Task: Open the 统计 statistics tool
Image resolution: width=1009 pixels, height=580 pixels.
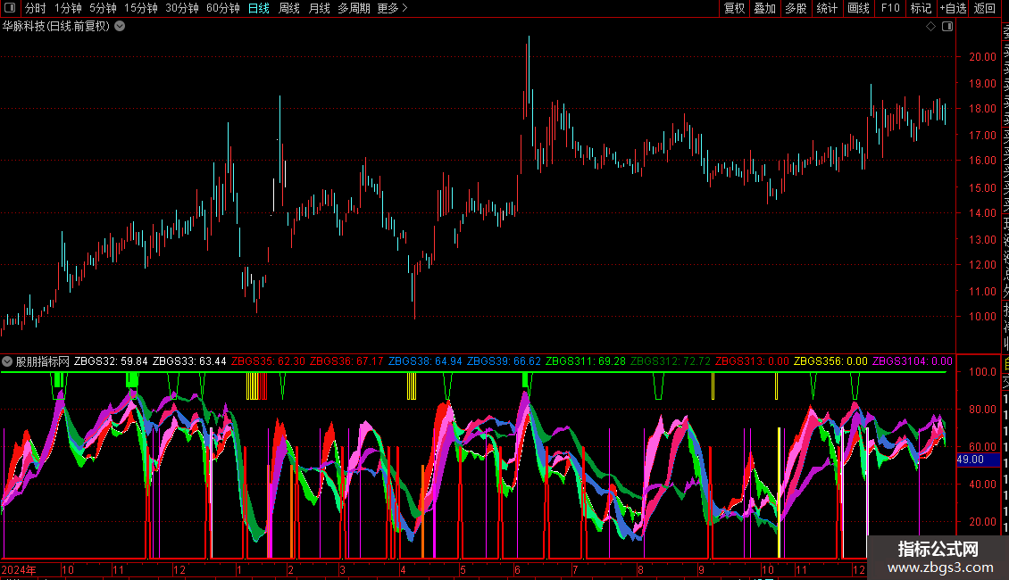Action: pos(827,8)
